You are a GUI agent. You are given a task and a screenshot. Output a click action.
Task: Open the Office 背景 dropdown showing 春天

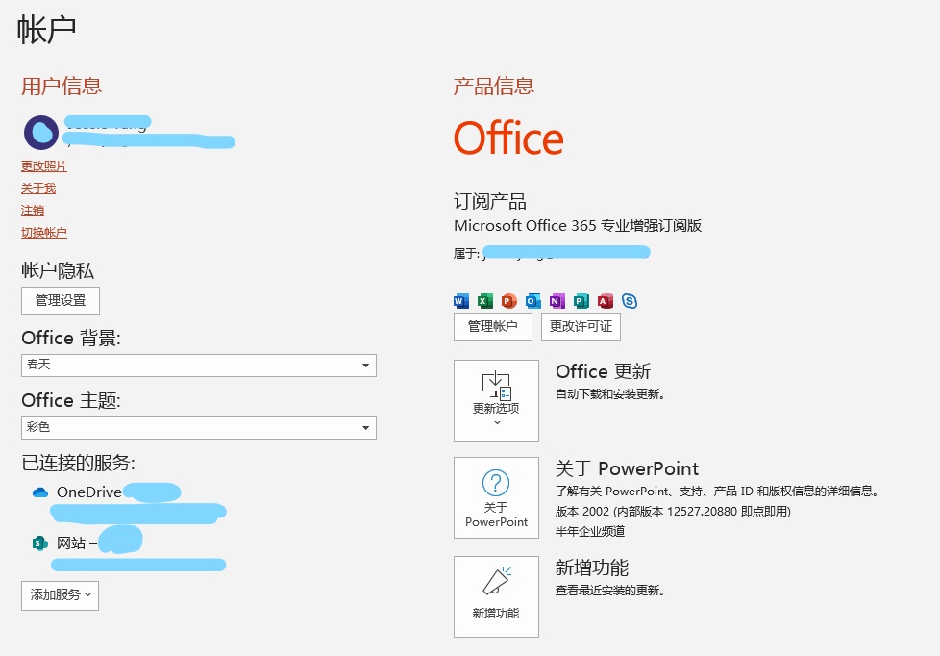[x=198, y=366]
